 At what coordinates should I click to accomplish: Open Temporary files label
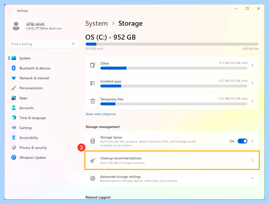point(112,99)
